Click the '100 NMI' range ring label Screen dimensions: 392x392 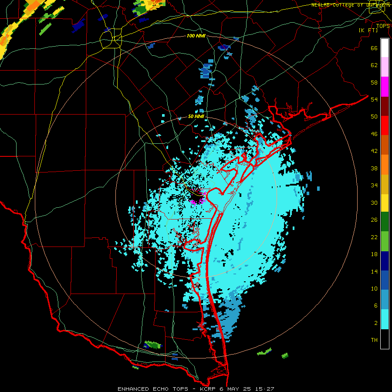coord(196,36)
